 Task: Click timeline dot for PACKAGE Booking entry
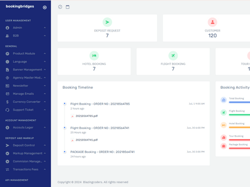click(x=64, y=152)
